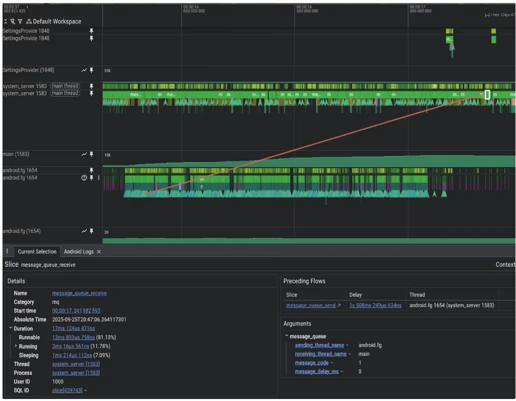Click the 00:00:16 500 000 000 time marker
The image size is (516, 401).
pyautogui.click(x=307, y=9)
